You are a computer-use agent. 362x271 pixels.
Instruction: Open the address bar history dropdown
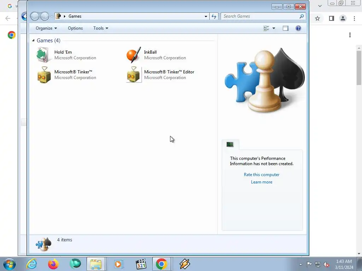pos(206,16)
